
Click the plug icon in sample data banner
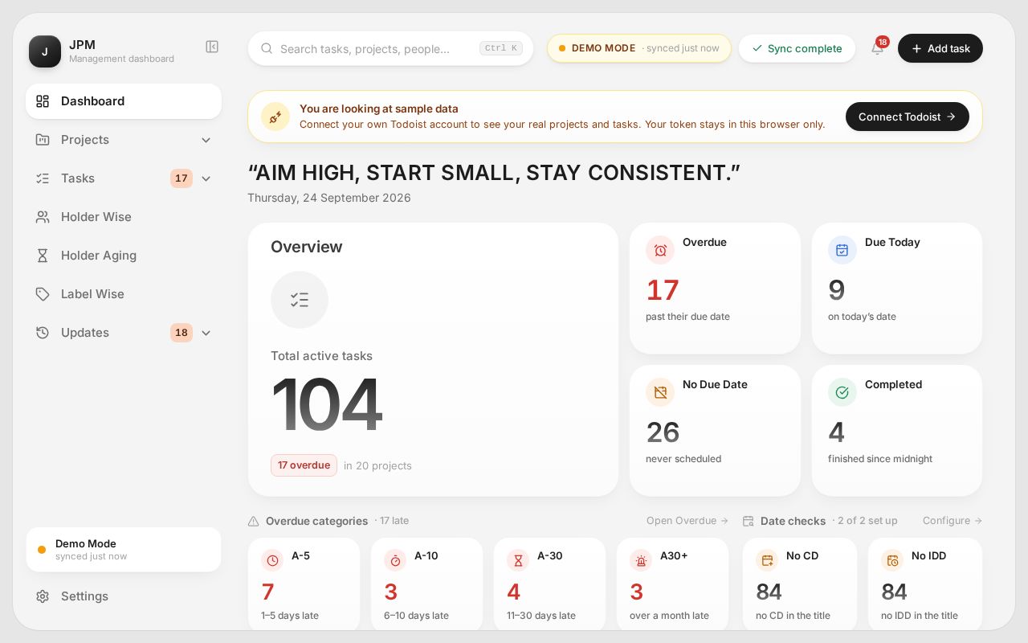[x=275, y=117]
